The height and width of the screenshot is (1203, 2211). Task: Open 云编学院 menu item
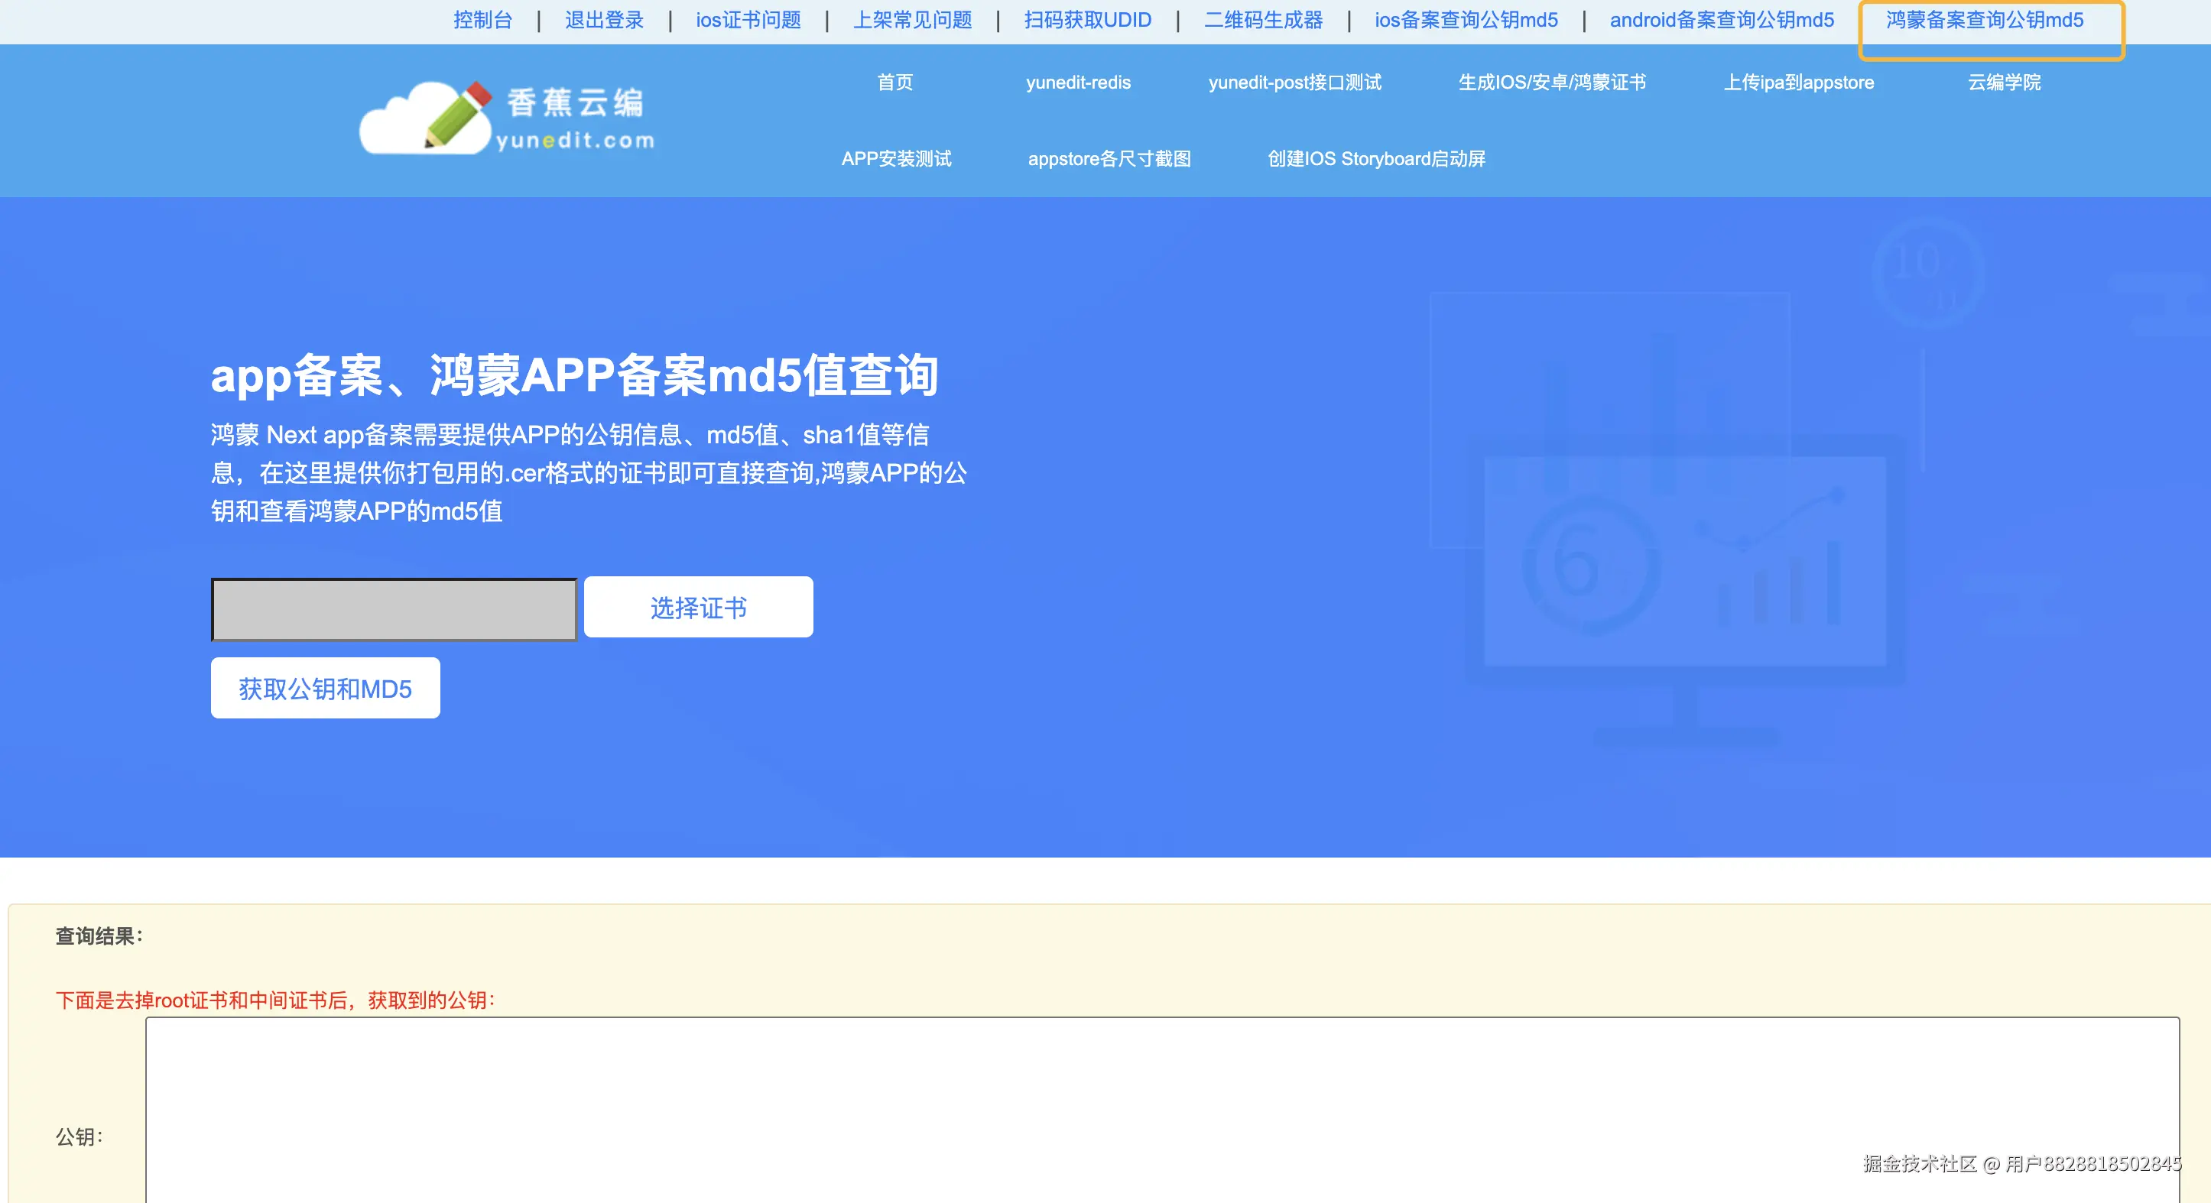click(2004, 83)
